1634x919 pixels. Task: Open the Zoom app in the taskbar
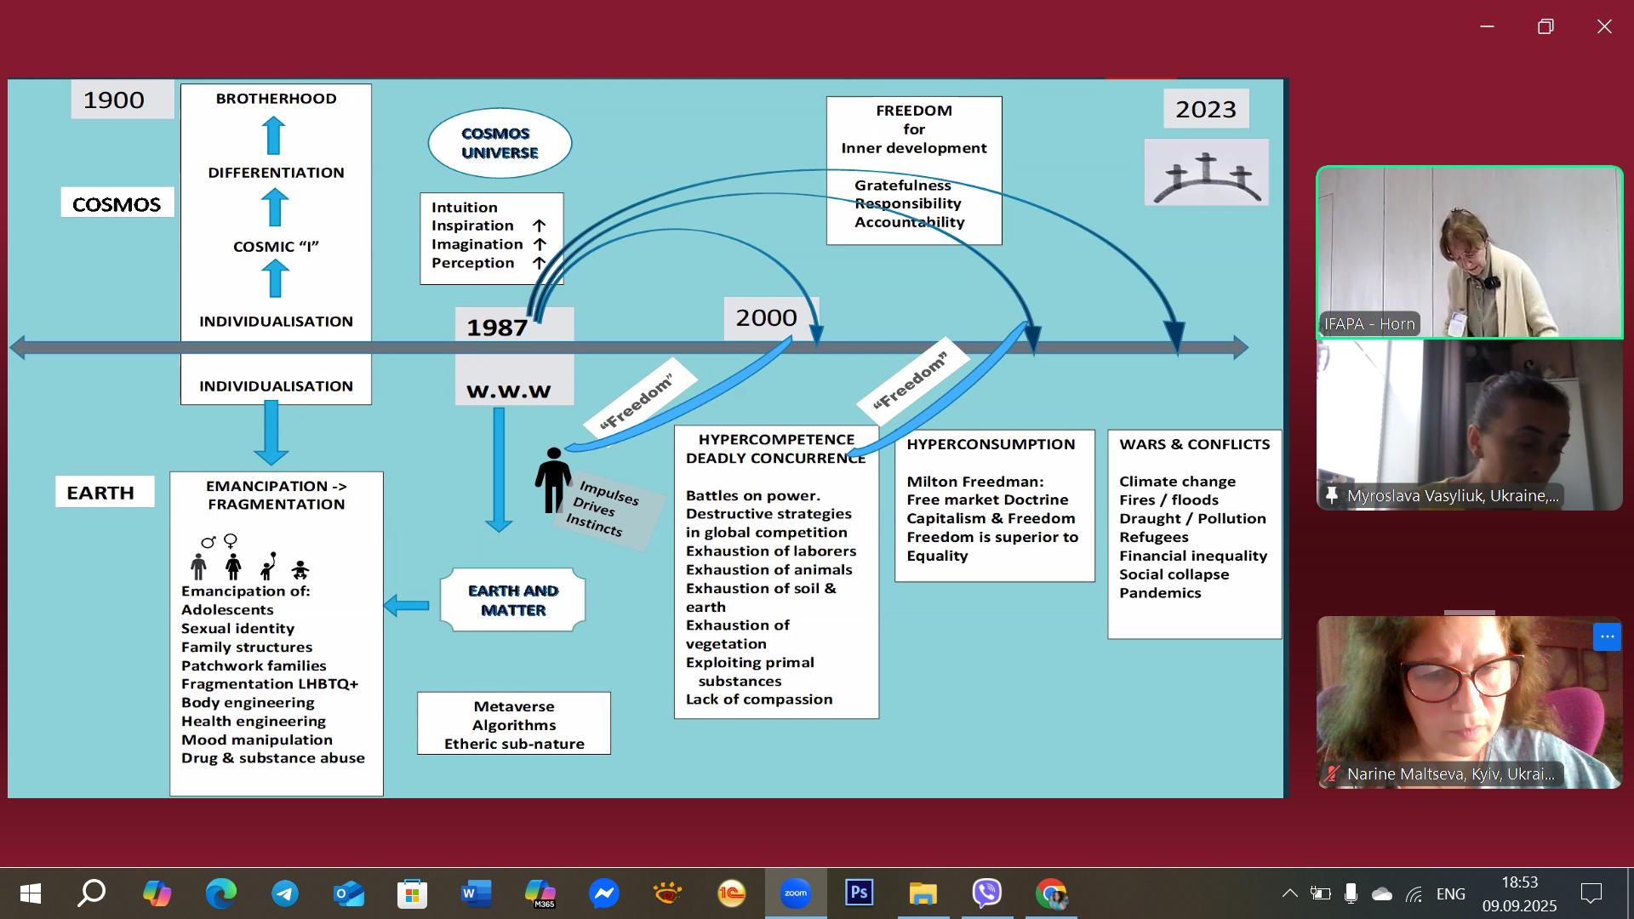tap(796, 893)
